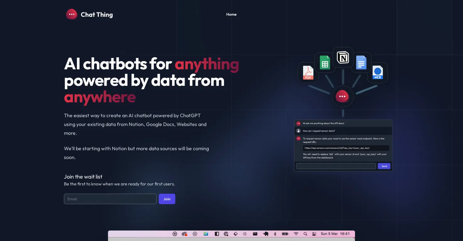Viewport: 463px width, 241px height.
Task: Click the central red chat bubble icon
Action: coord(343,96)
